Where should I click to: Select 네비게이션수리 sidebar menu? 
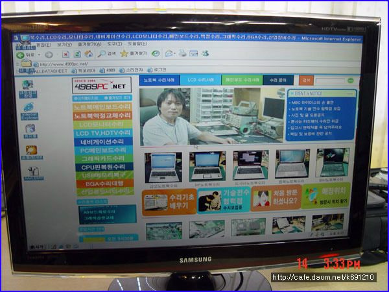pos(104,141)
